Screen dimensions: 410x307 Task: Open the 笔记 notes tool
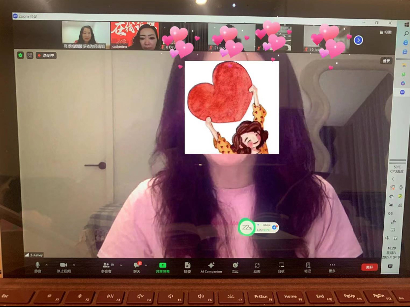[x=308, y=268]
